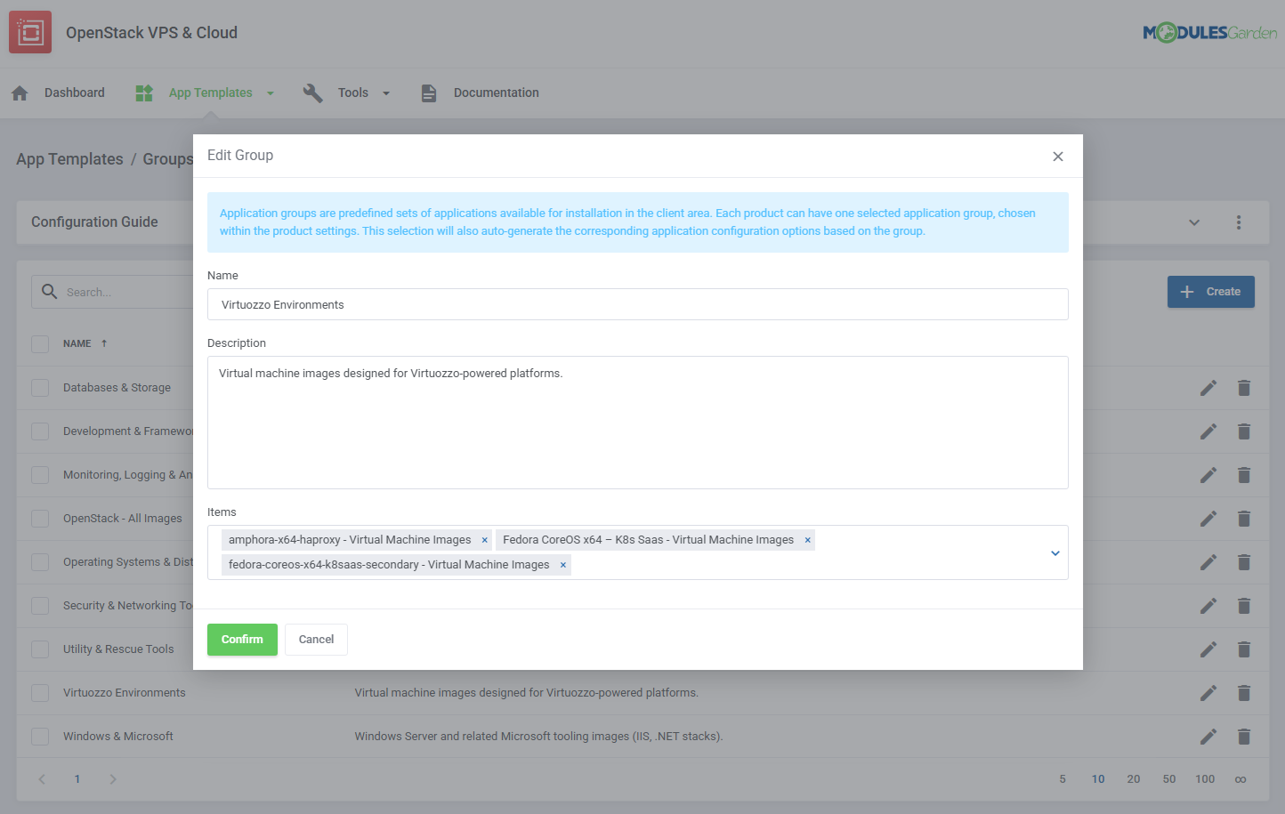Check the OpenStack - All Images checkbox

[39, 518]
